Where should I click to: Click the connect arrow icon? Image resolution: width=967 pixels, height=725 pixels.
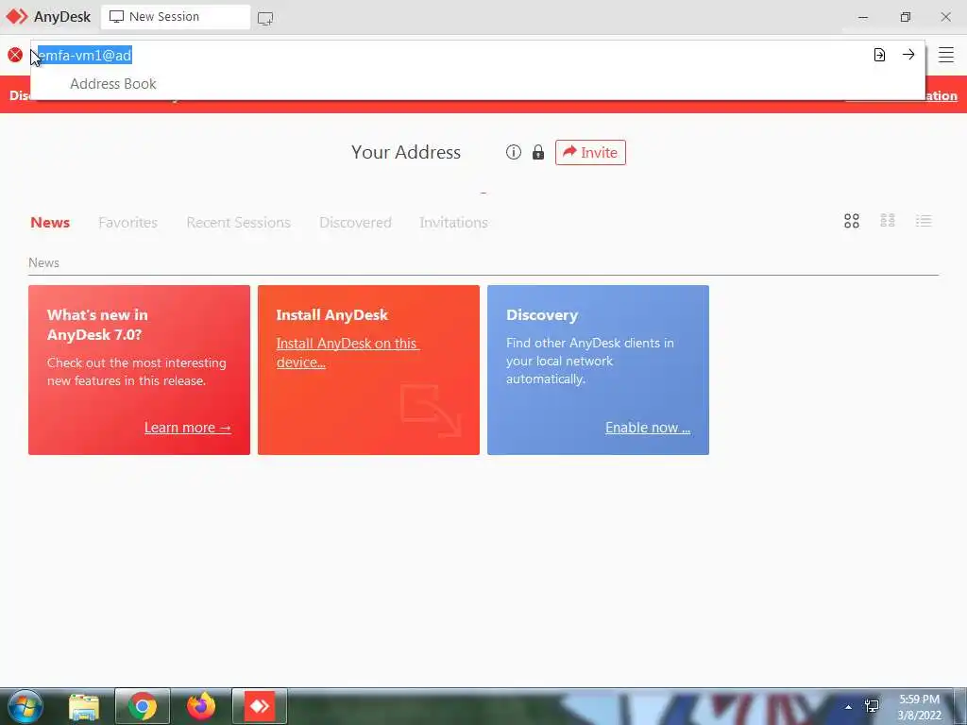[908, 54]
